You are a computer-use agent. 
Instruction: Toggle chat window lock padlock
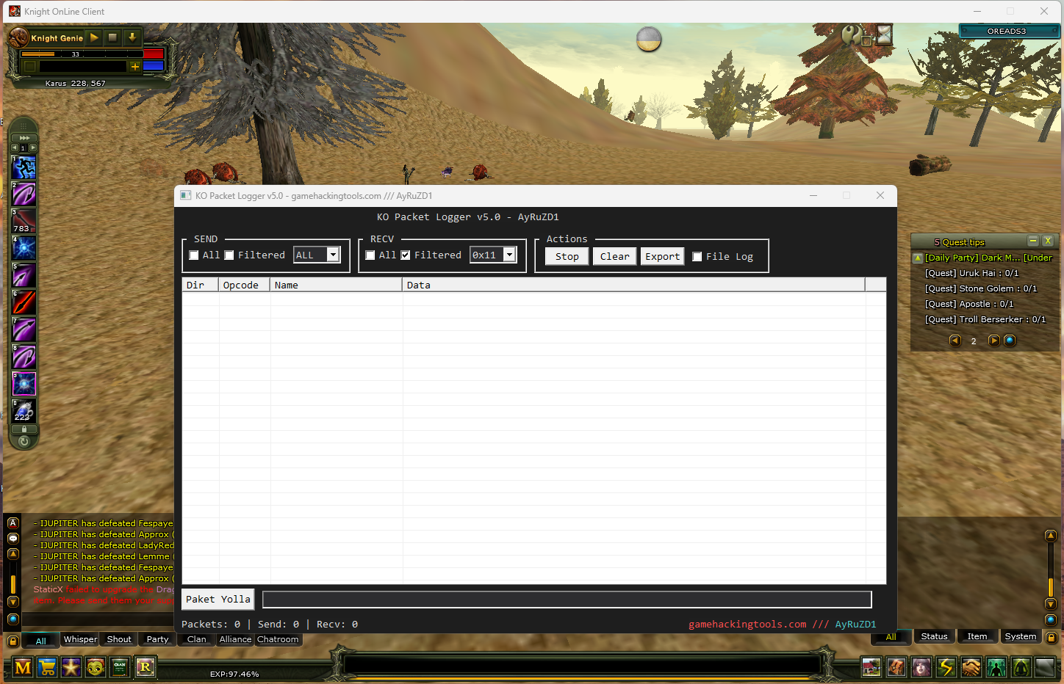(12, 641)
